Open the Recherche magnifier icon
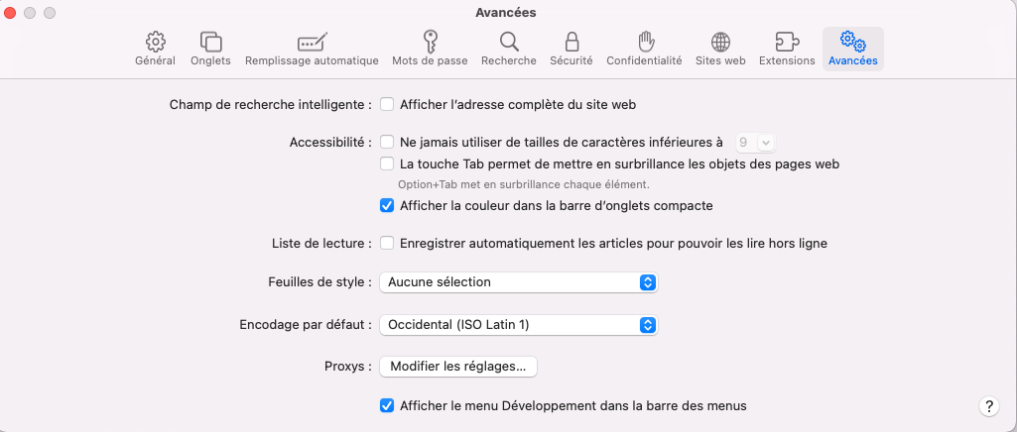1017x432 pixels. (509, 42)
